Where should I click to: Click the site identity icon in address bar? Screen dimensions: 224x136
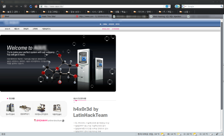pos(41,6)
